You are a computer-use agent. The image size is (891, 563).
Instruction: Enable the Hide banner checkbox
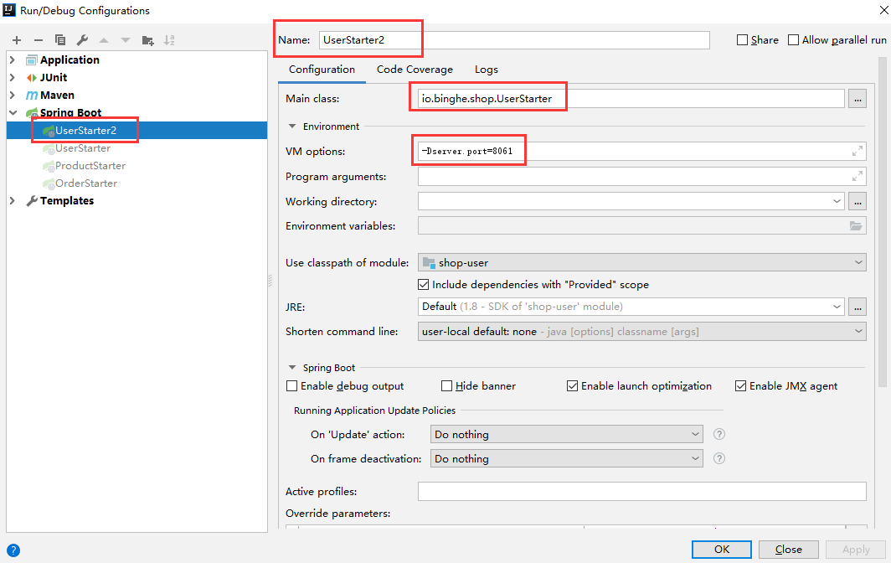(447, 386)
